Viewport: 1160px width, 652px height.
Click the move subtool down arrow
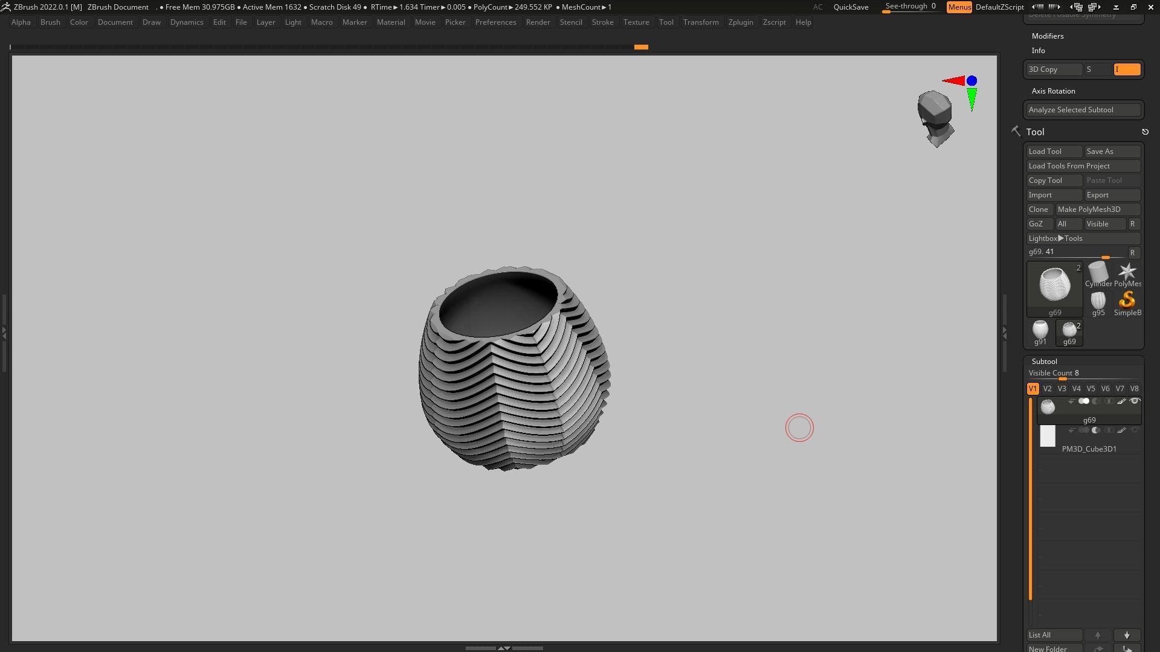click(1127, 635)
